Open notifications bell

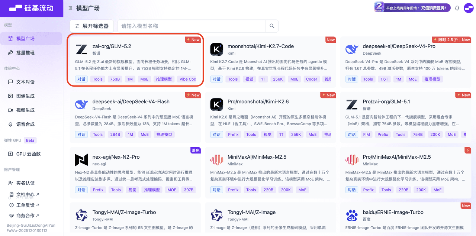coord(457,8)
